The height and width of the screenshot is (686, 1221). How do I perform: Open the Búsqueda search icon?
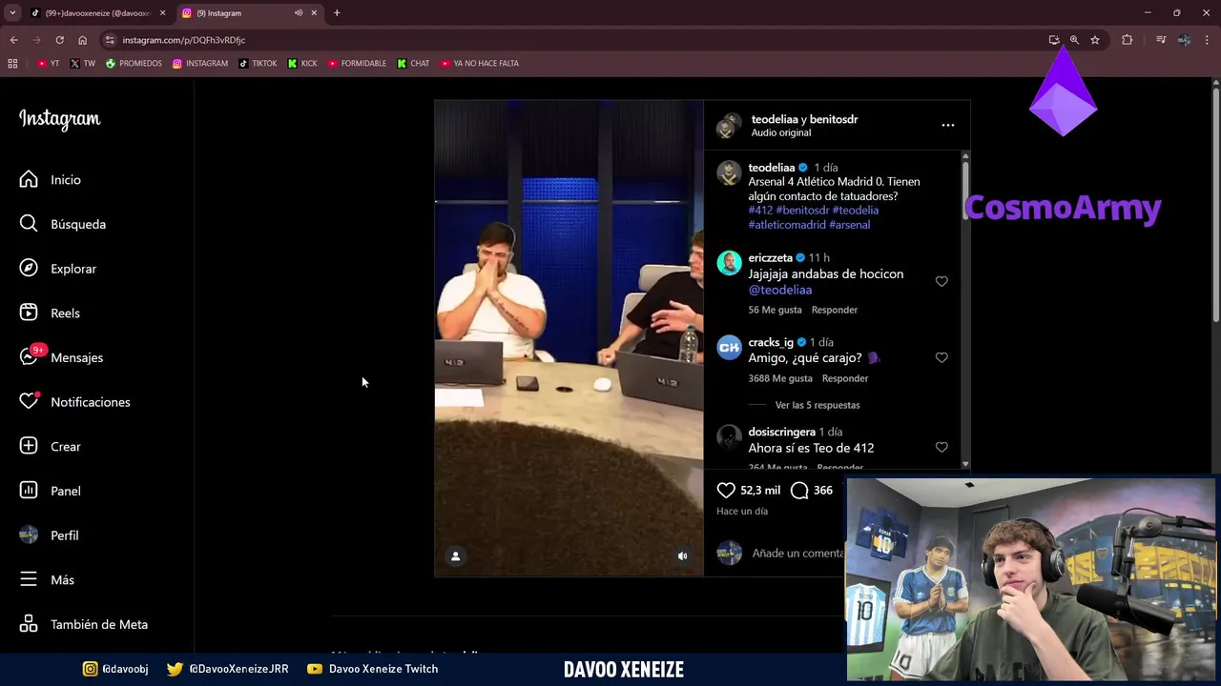29,224
